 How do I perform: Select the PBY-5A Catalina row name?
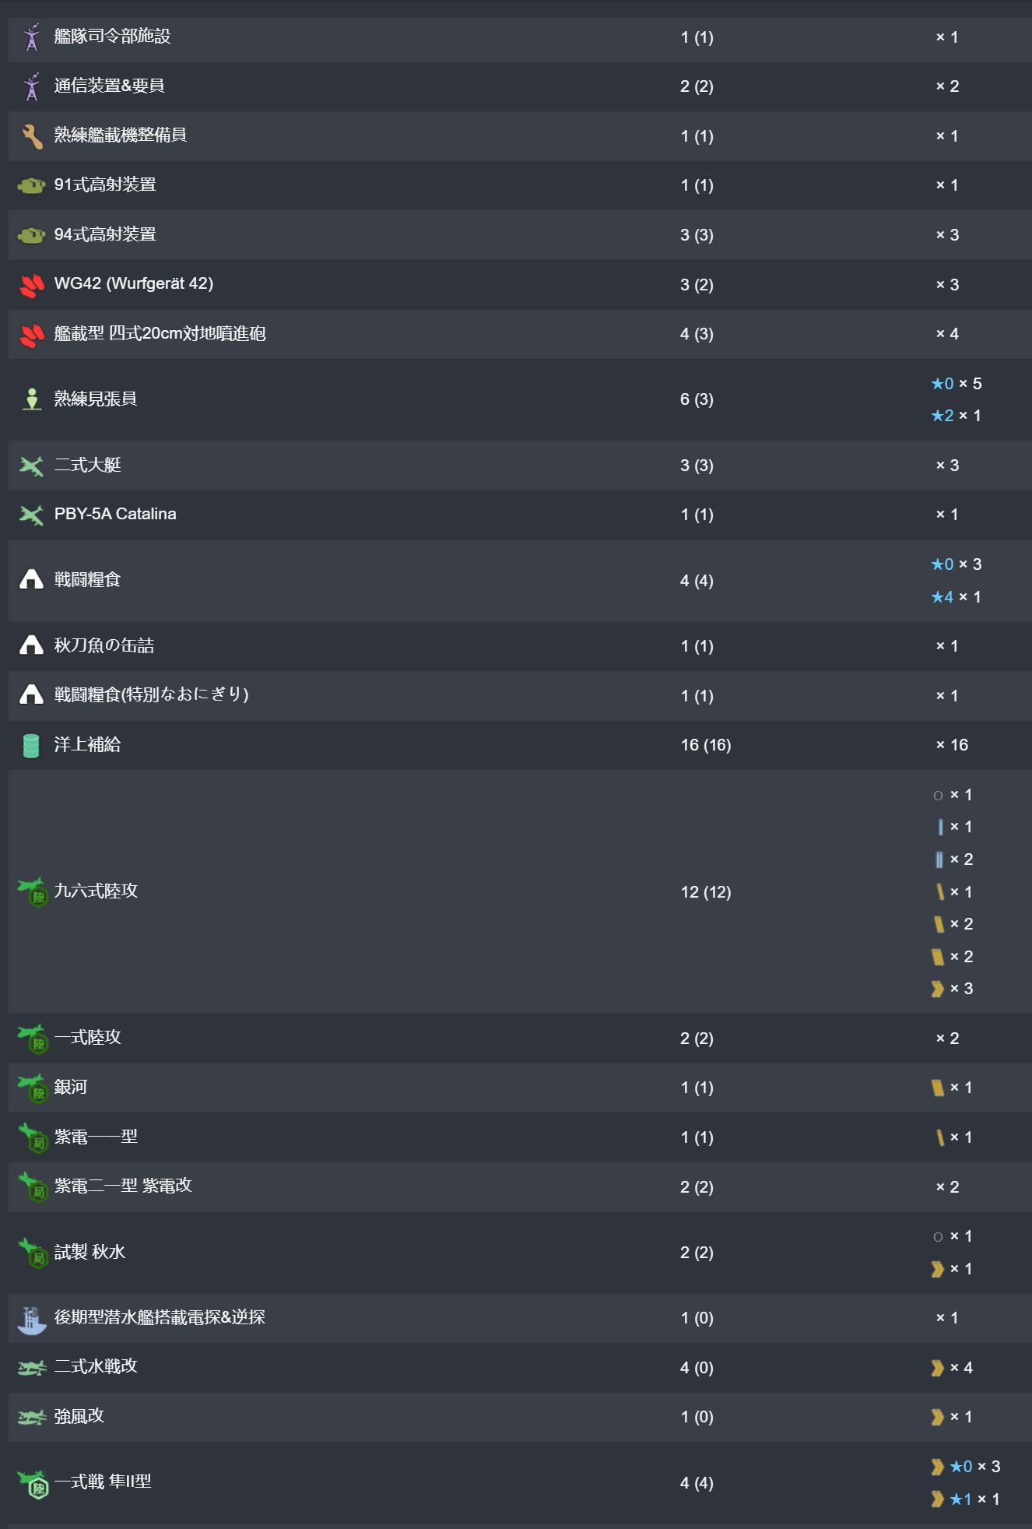[x=115, y=514]
